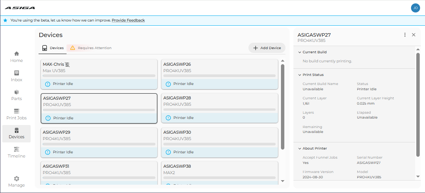
Task: Click the details panel scrollbar thumb
Action: [418, 105]
